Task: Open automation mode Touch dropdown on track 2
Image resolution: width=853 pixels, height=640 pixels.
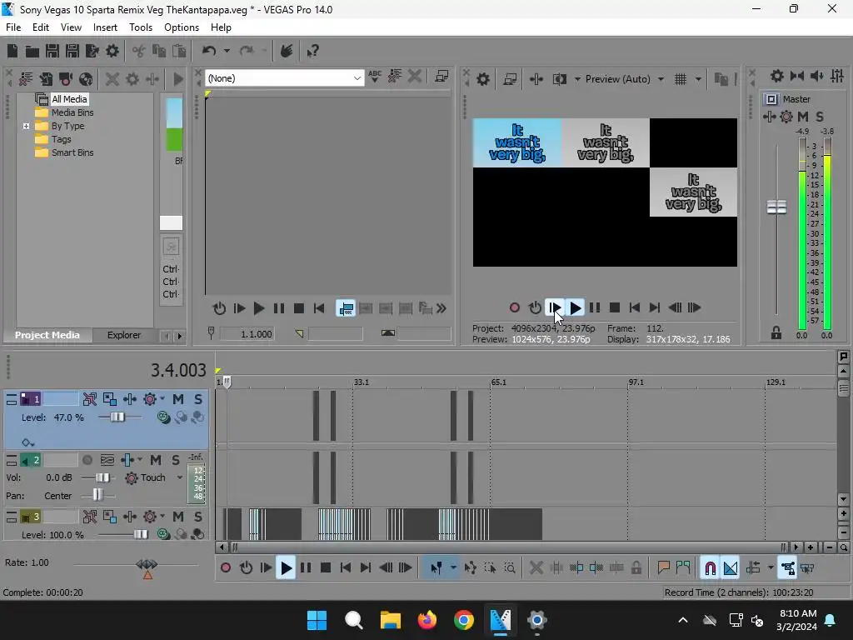Action: pyautogui.click(x=180, y=477)
